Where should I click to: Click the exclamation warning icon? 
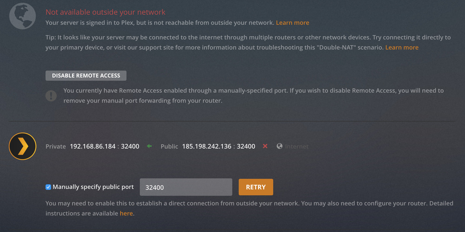[x=51, y=96]
